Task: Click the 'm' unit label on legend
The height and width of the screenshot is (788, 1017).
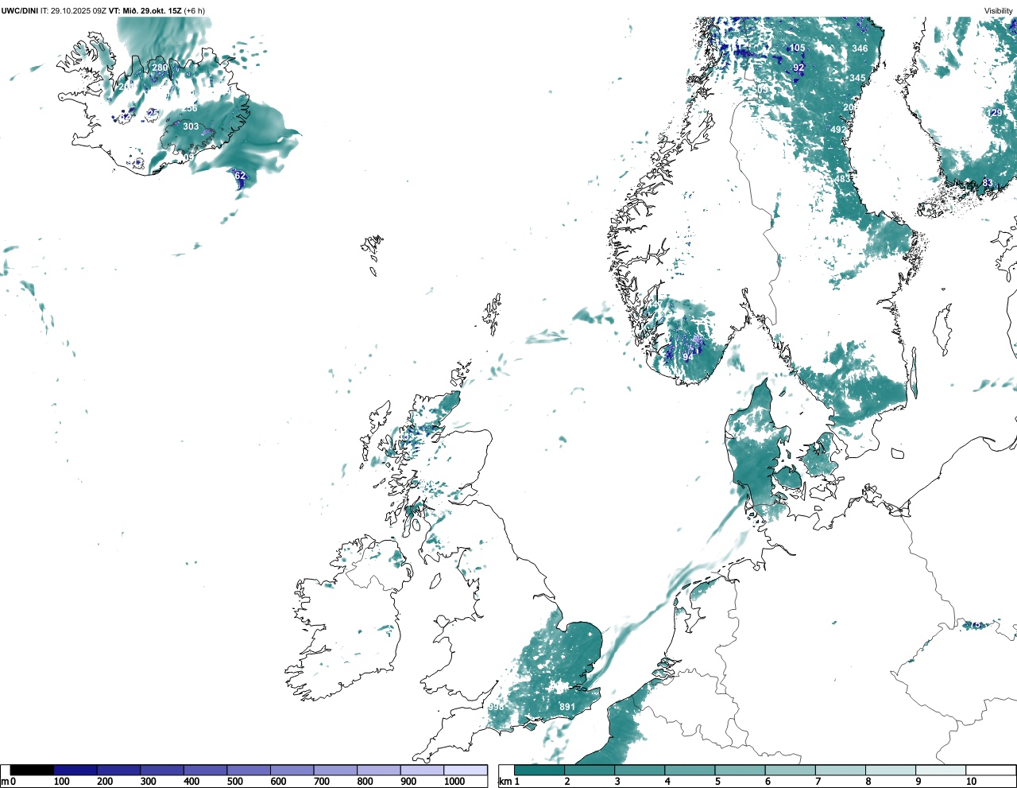Action: tap(5, 782)
